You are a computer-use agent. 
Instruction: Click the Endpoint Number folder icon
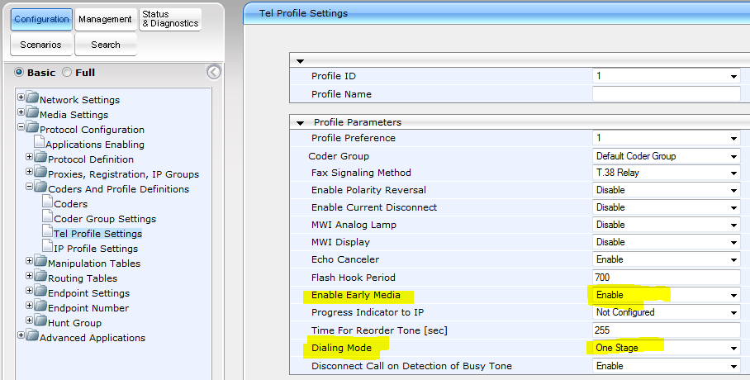[41, 306]
